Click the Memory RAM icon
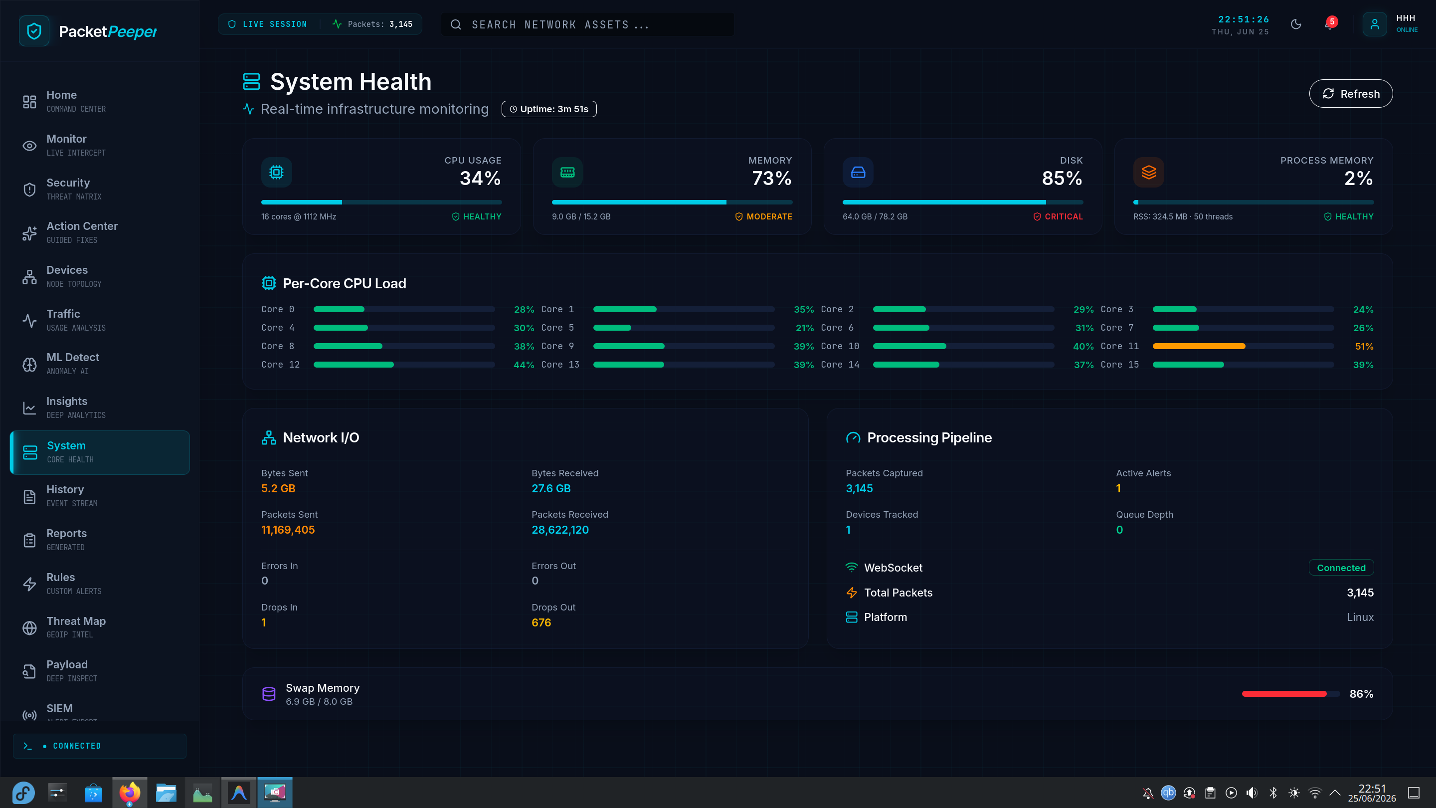 click(x=567, y=172)
